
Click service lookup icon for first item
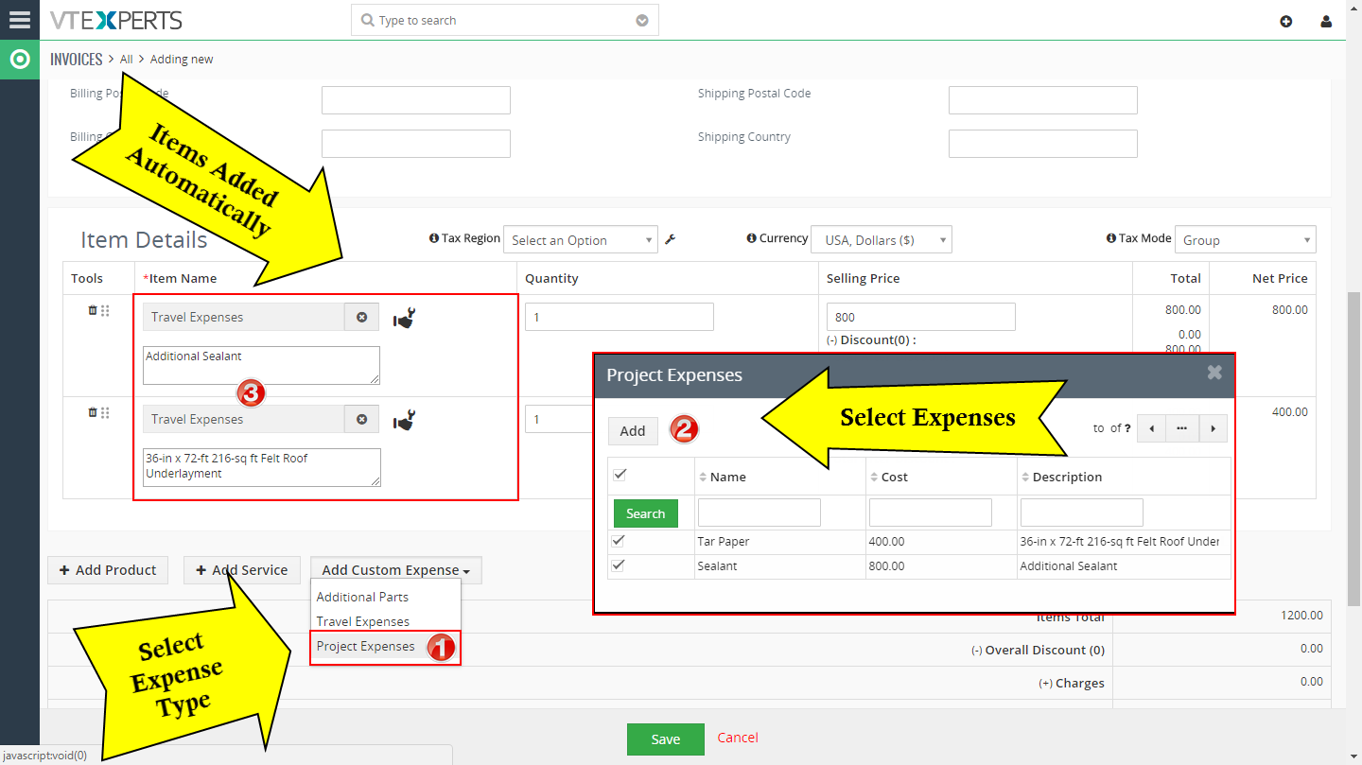[404, 318]
